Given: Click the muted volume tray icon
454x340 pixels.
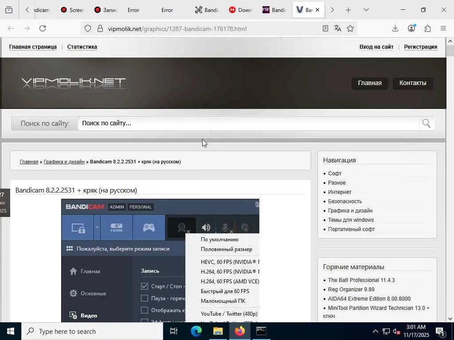Looking at the screenshot, I should coord(396,331).
